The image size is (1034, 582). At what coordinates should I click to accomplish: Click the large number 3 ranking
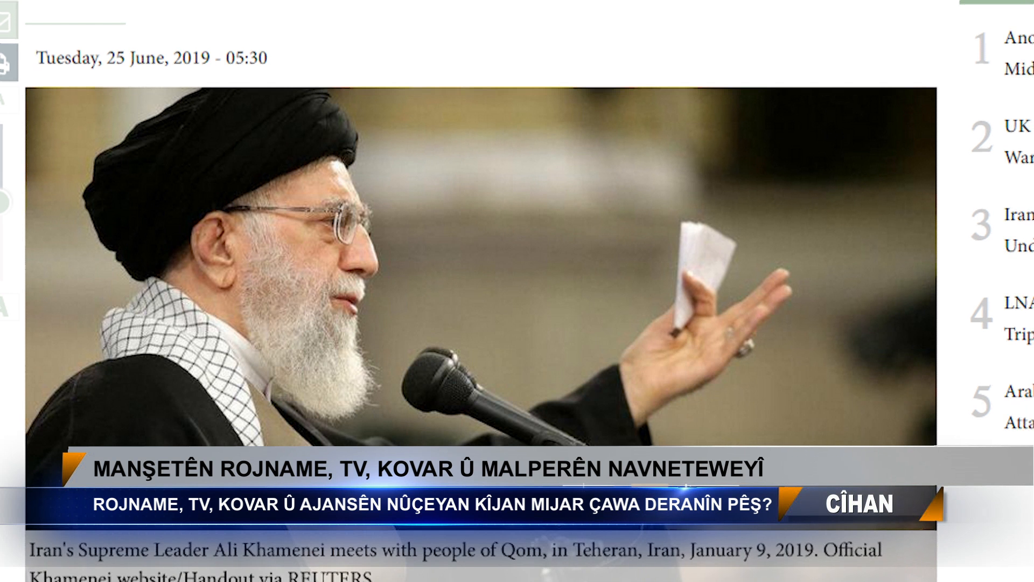981,225
